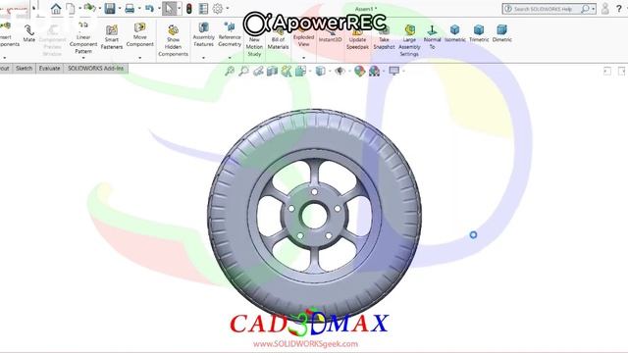The height and width of the screenshot is (353, 628).
Task: Expand dropdown under Reference Geometry
Action: pyautogui.click(x=230, y=58)
